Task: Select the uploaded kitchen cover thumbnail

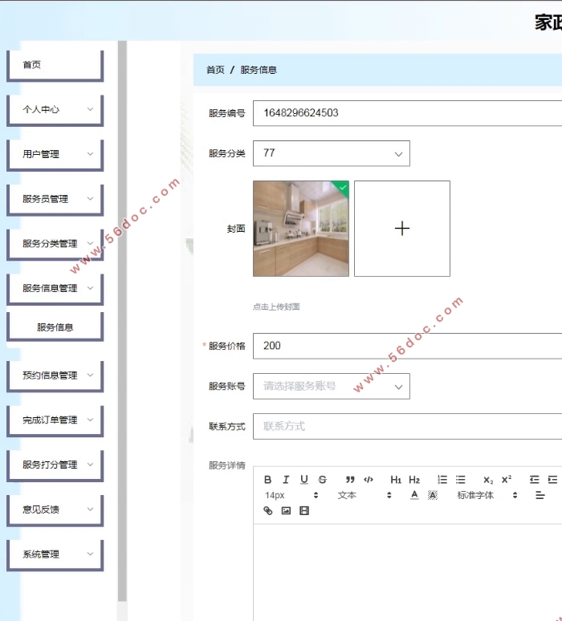Action: (301, 229)
